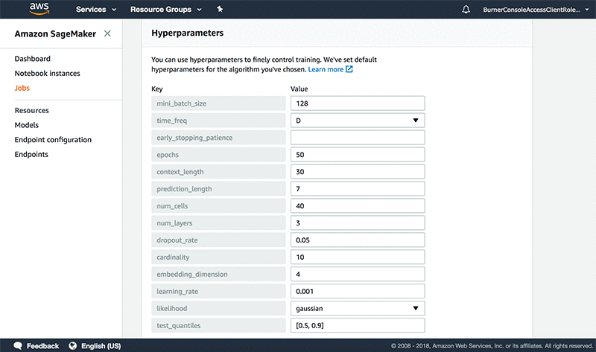Close the Amazon SageMaker sidebar
The height and width of the screenshot is (352, 596).
coord(107,33)
